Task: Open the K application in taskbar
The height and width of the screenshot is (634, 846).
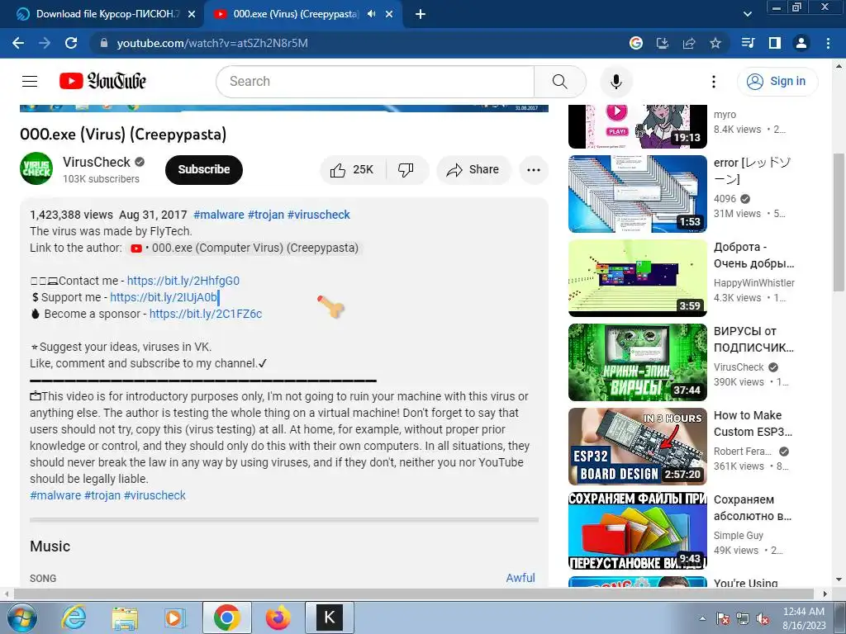Action: [x=330, y=617]
